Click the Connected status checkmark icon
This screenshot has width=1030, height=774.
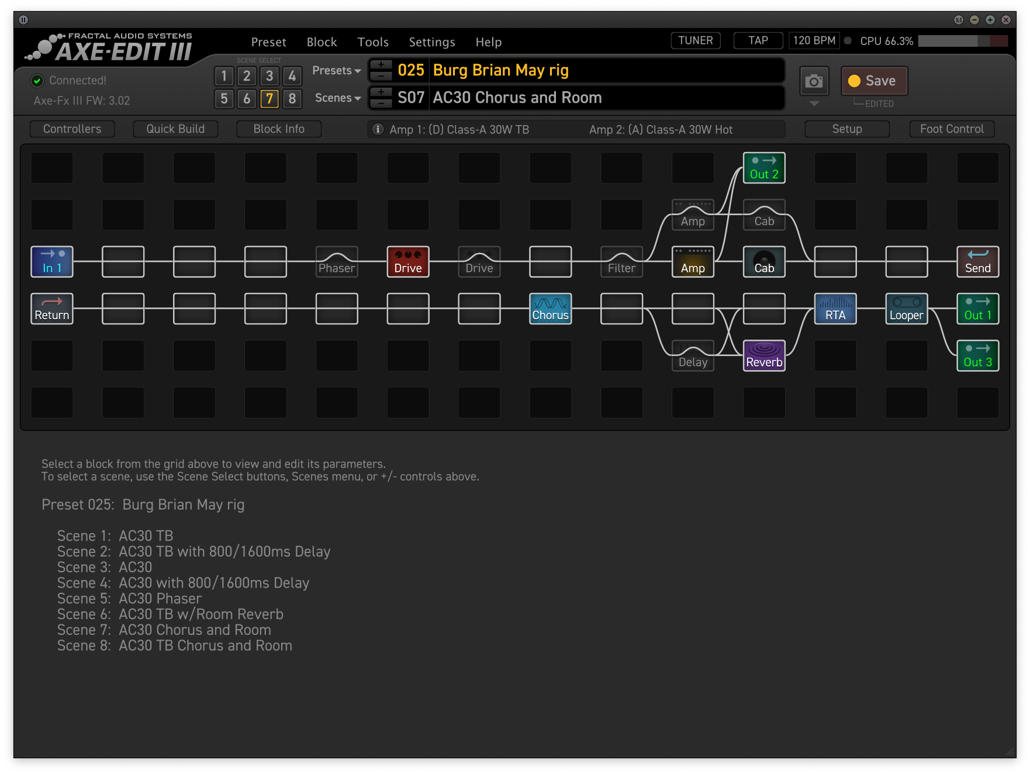point(37,81)
